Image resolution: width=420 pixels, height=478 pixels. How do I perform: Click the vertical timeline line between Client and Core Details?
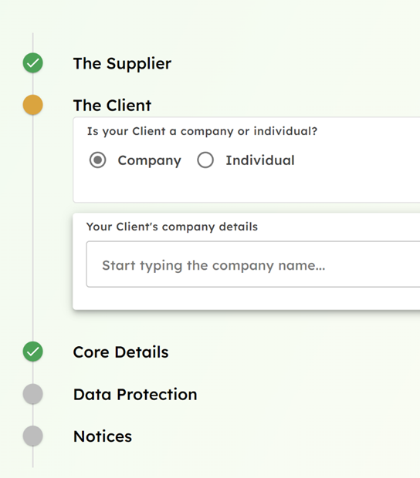[x=33, y=229]
